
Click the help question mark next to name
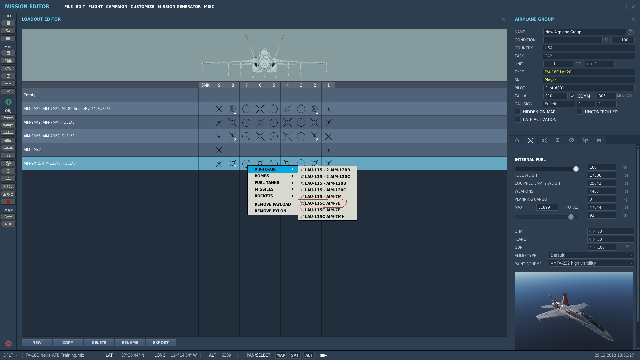pyautogui.click(x=630, y=32)
